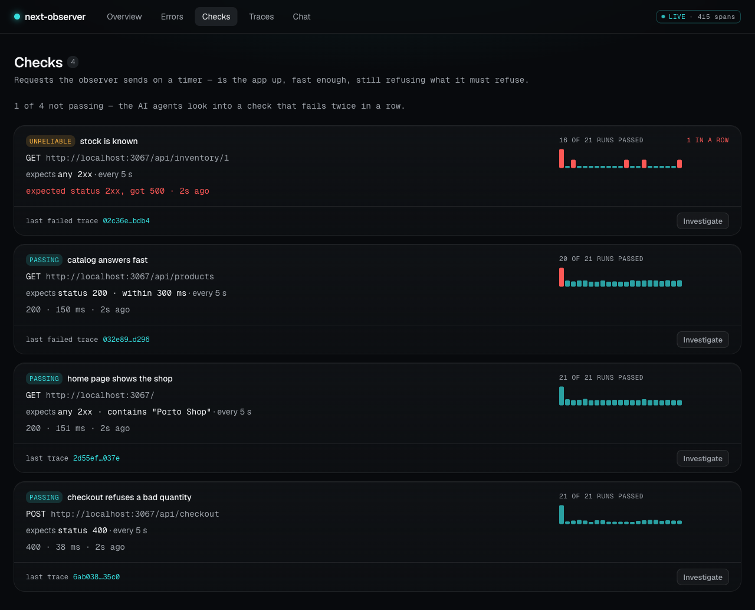Click the next-observer logo dot
Screen dimensions: 755x610
[17, 17]
